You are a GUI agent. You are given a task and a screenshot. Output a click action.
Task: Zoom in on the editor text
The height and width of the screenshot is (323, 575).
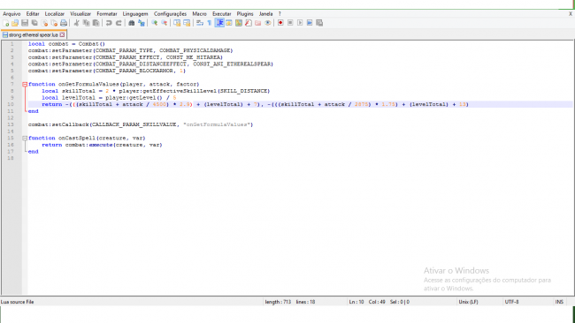pos(155,23)
